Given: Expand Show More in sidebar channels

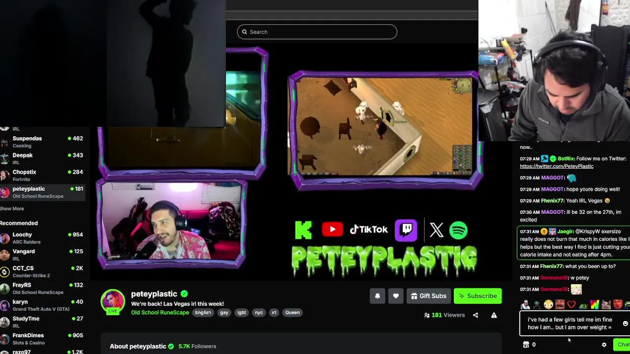Looking at the screenshot, I should click(12, 208).
